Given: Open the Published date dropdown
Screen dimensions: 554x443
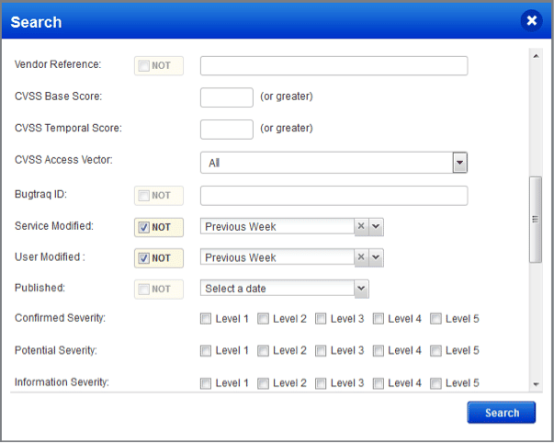Looking at the screenshot, I should pos(361,289).
